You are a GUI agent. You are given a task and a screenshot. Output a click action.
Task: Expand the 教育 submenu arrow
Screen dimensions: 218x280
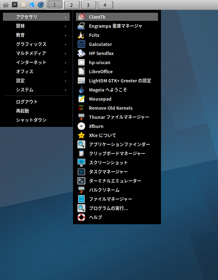coord(66,35)
